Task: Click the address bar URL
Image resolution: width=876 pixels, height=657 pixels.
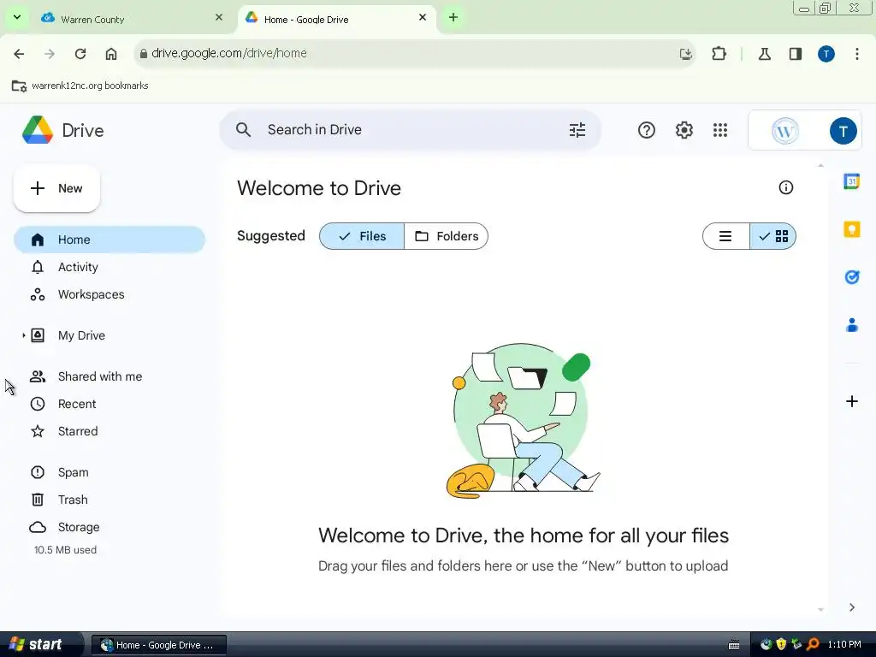Action: click(229, 54)
